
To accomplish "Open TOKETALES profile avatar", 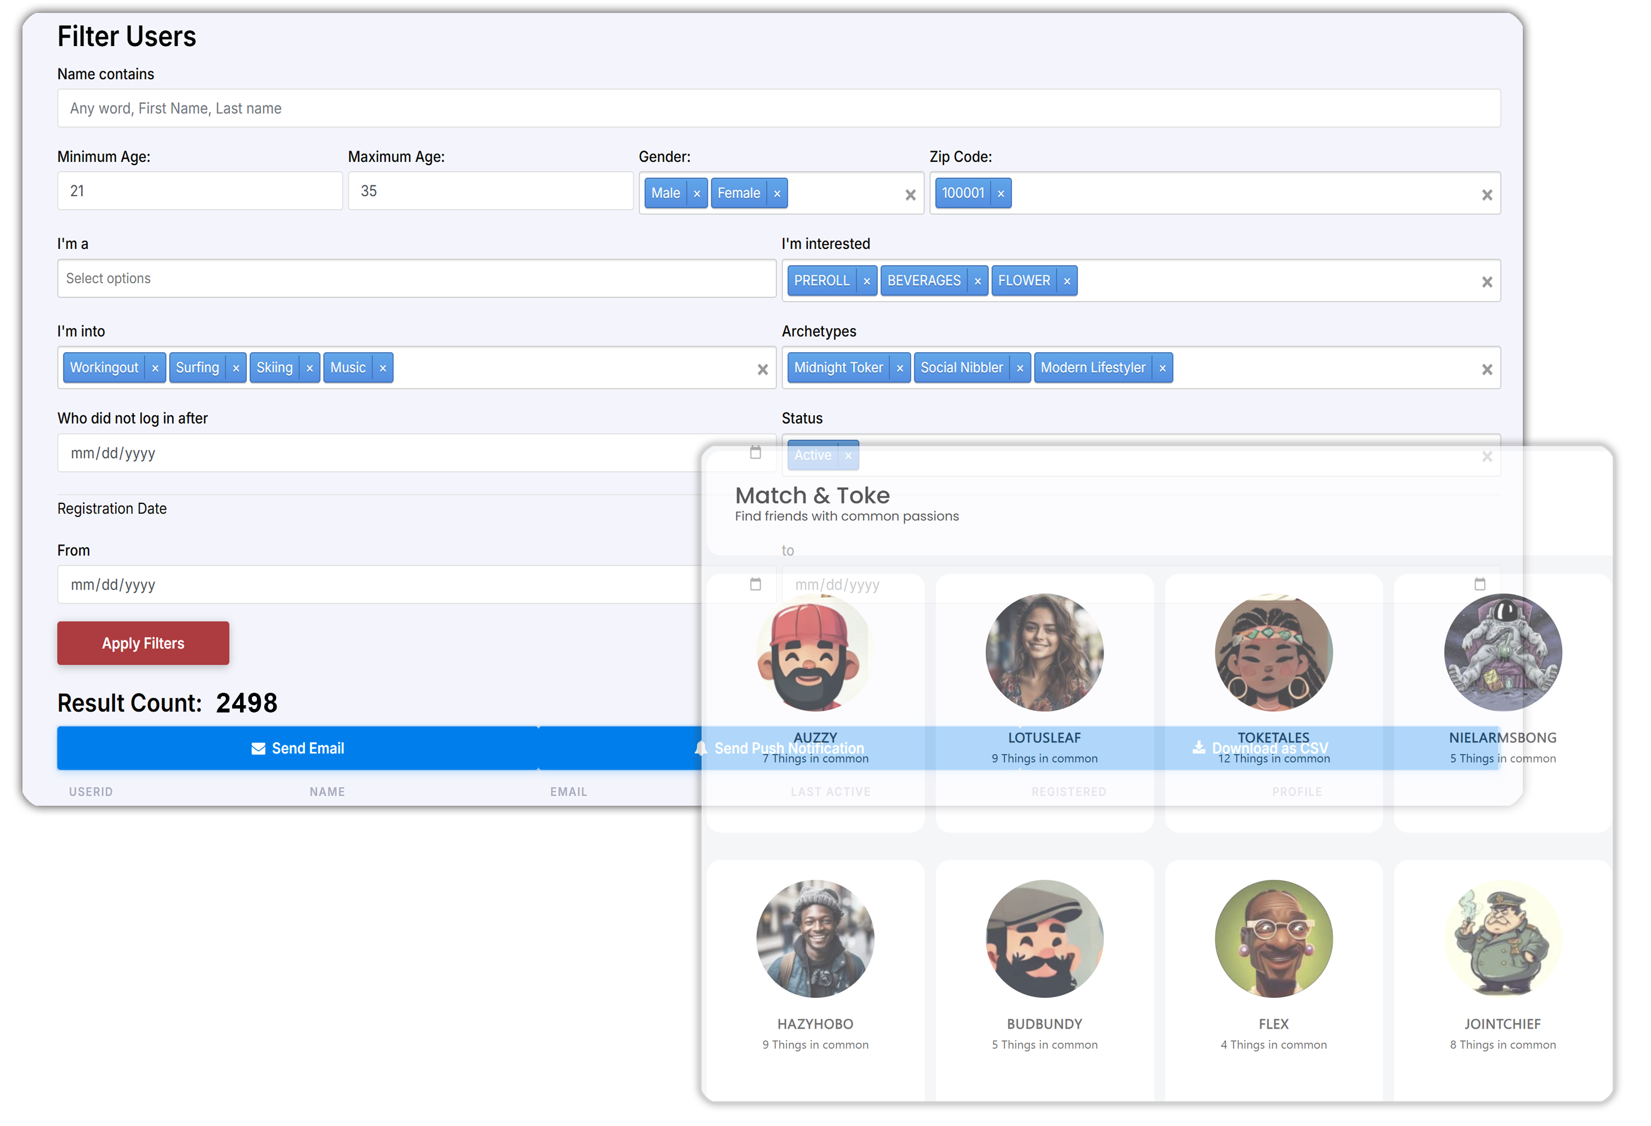I will [1273, 652].
